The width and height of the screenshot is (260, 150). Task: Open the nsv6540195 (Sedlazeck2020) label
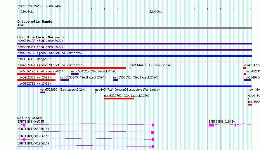point(40,41)
